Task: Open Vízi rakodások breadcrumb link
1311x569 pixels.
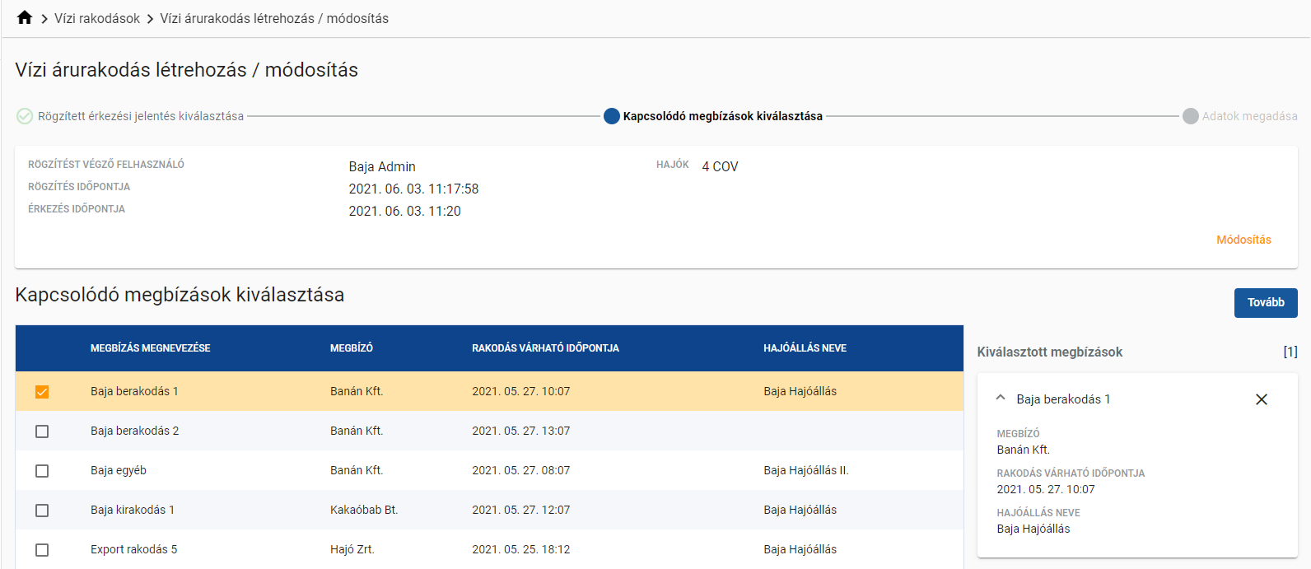Action: [x=97, y=18]
